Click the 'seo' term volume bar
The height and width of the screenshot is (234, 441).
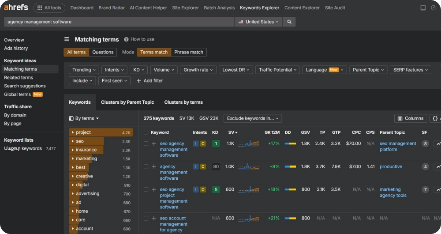(x=86, y=141)
